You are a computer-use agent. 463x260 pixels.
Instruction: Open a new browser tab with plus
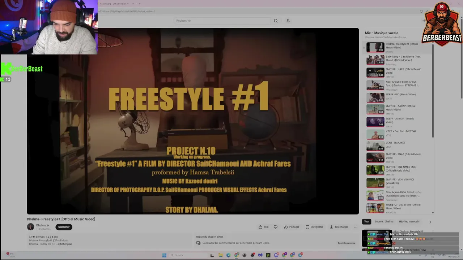[x=140, y=4]
